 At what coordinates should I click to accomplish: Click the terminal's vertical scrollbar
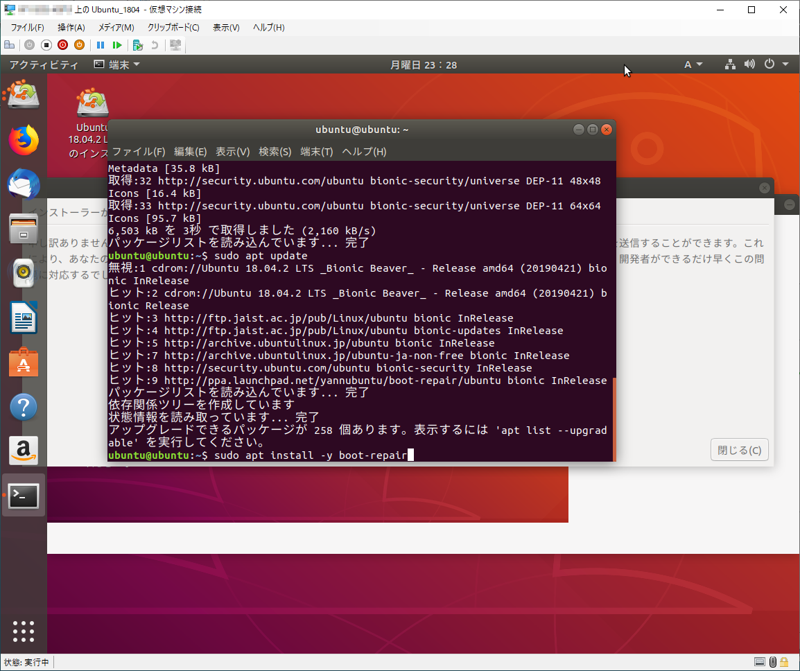[614, 419]
